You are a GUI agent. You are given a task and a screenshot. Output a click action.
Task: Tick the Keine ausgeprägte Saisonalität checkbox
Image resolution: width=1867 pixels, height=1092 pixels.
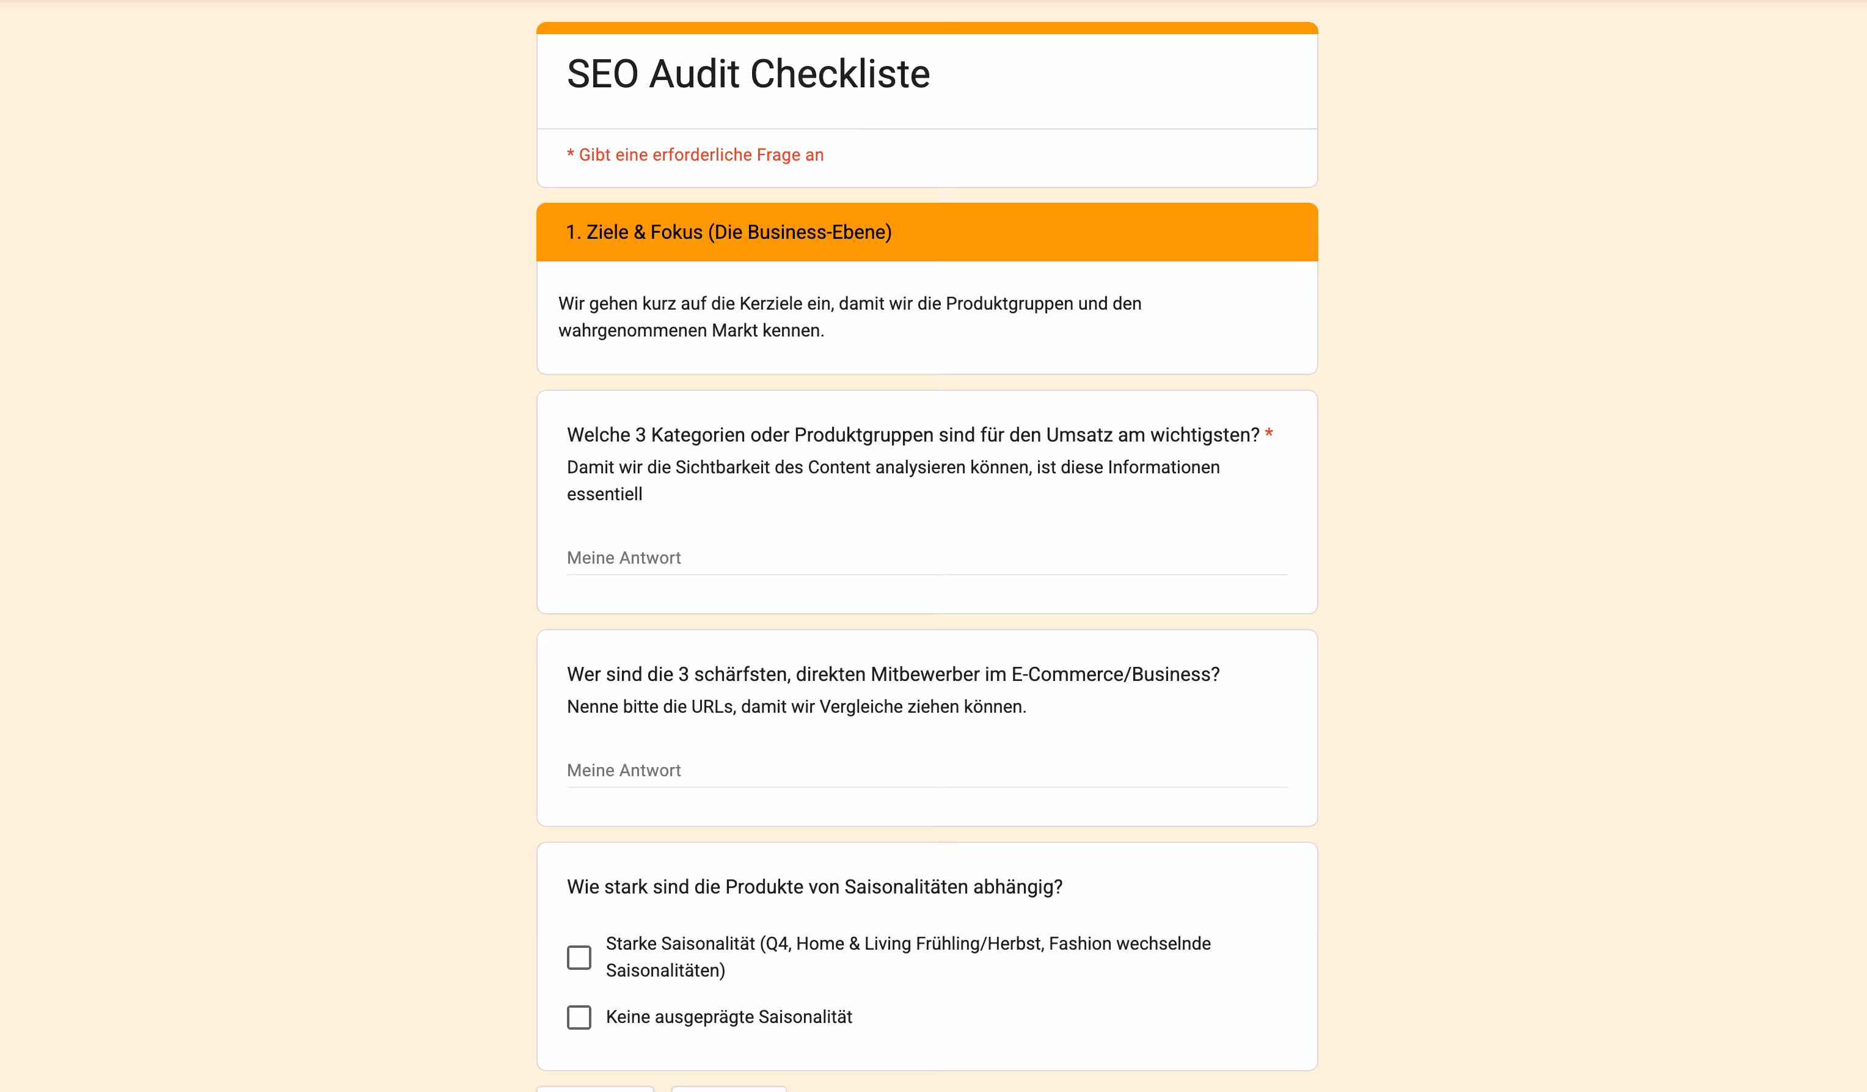click(579, 1017)
